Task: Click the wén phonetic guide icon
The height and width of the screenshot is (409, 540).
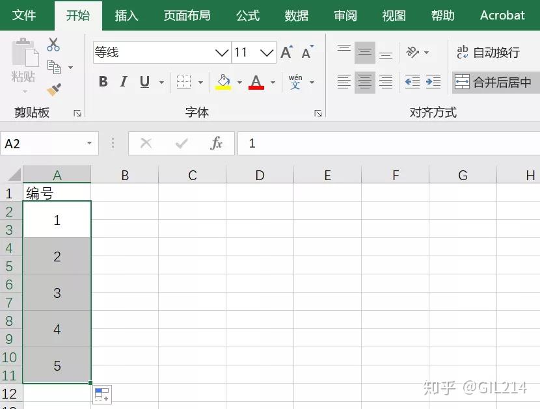Action: (x=295, y=82)
